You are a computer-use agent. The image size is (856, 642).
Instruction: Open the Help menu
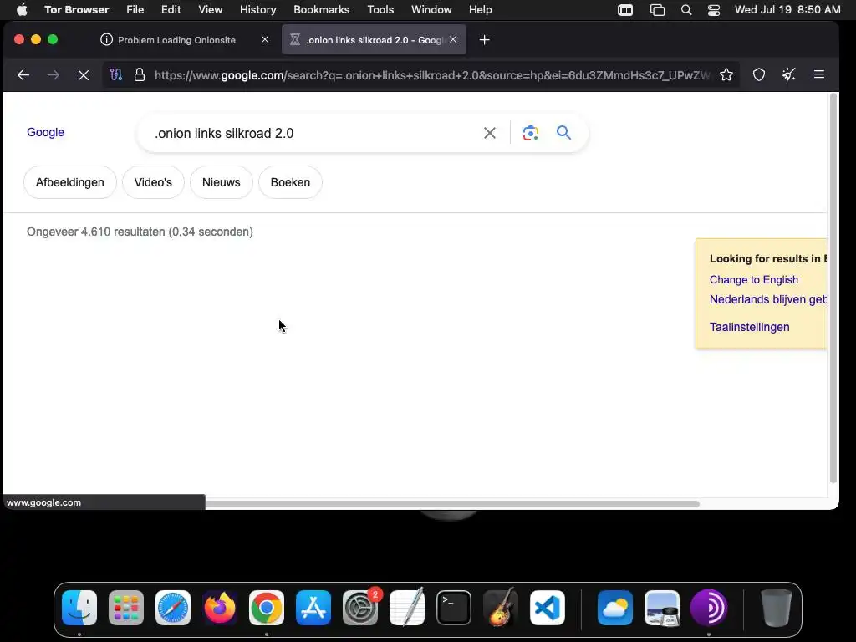click(x=481, y=10)
